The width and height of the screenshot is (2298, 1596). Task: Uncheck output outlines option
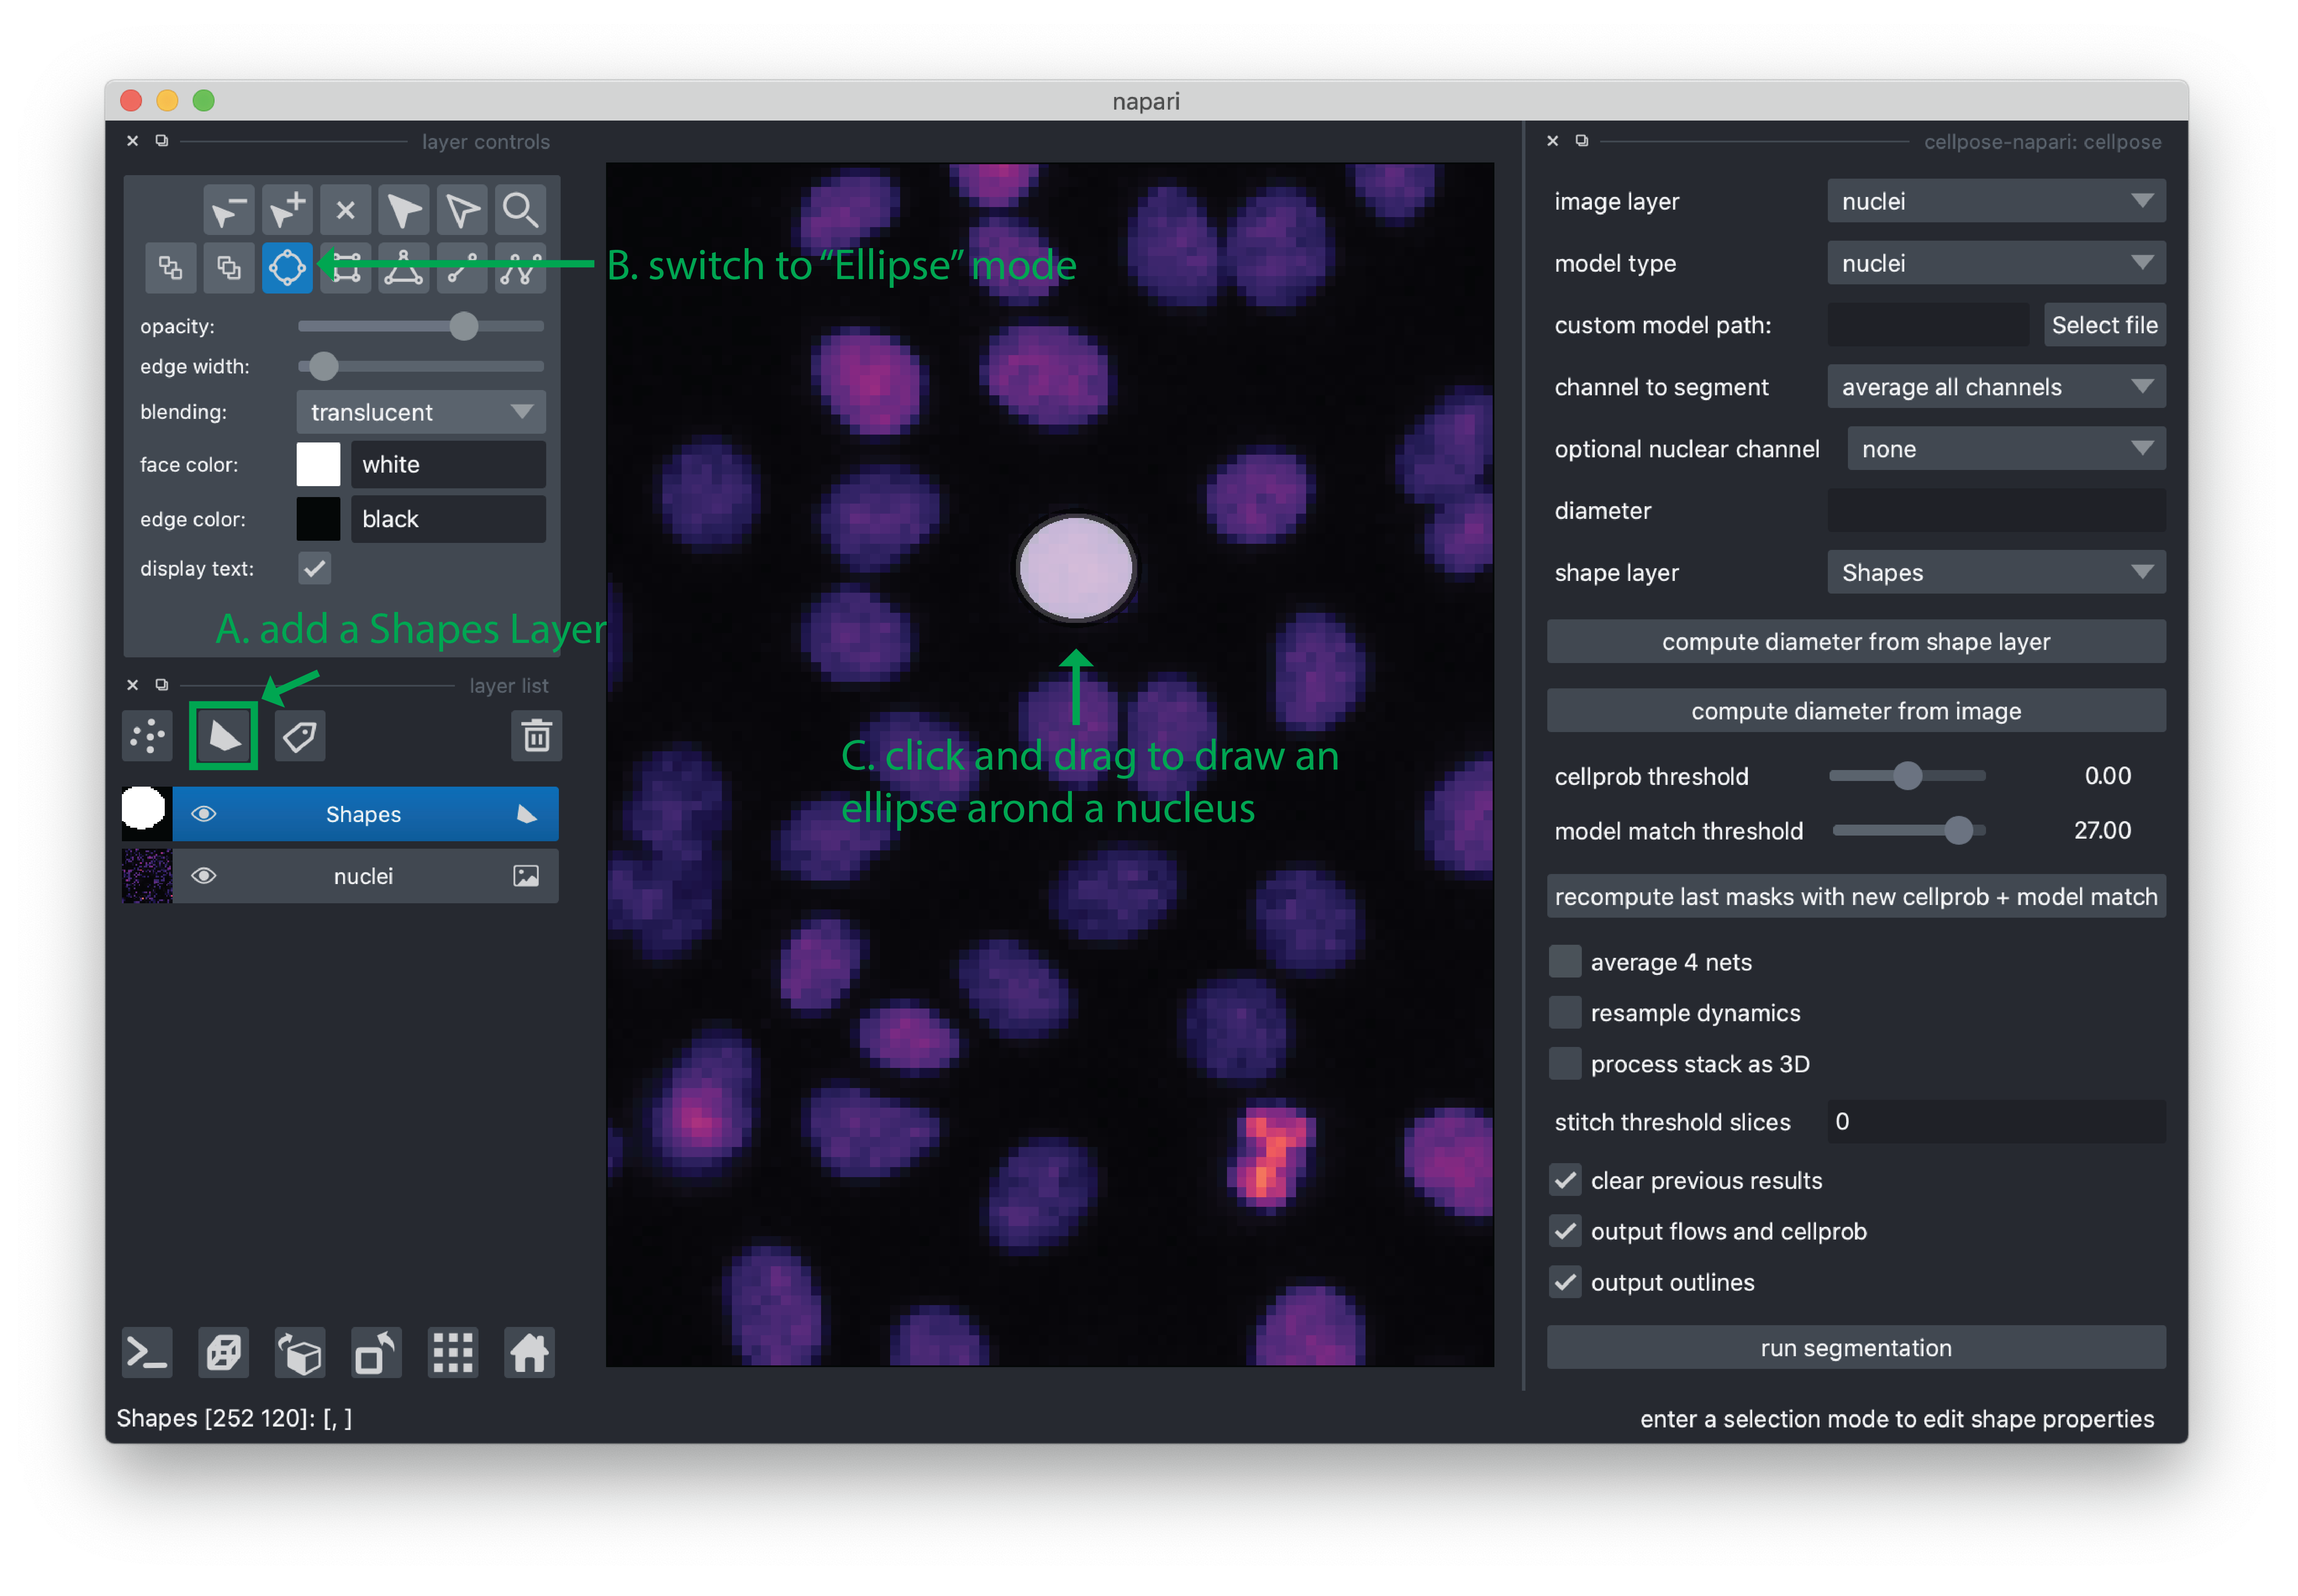click(1565, 1282)
